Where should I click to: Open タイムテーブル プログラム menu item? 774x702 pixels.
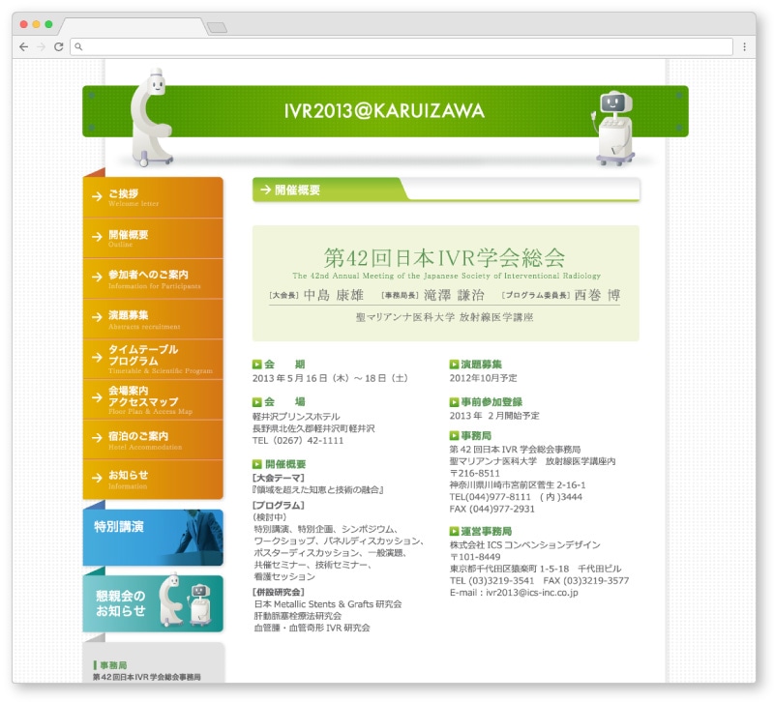[x=153, y=360]
